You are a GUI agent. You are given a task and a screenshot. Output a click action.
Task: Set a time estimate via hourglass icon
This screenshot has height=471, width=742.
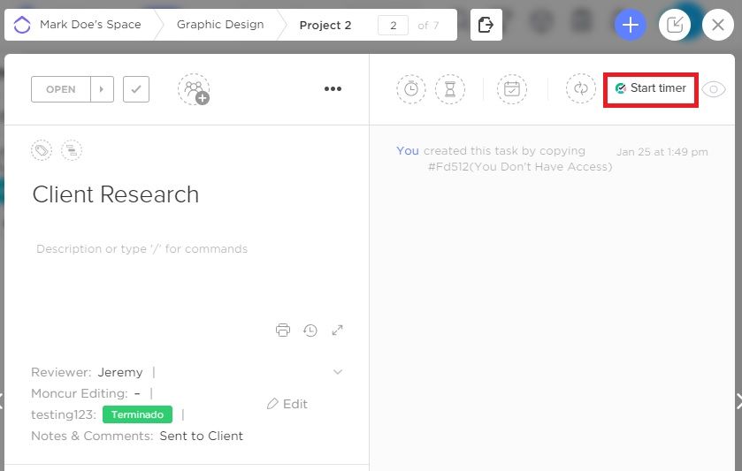point(450,89)
